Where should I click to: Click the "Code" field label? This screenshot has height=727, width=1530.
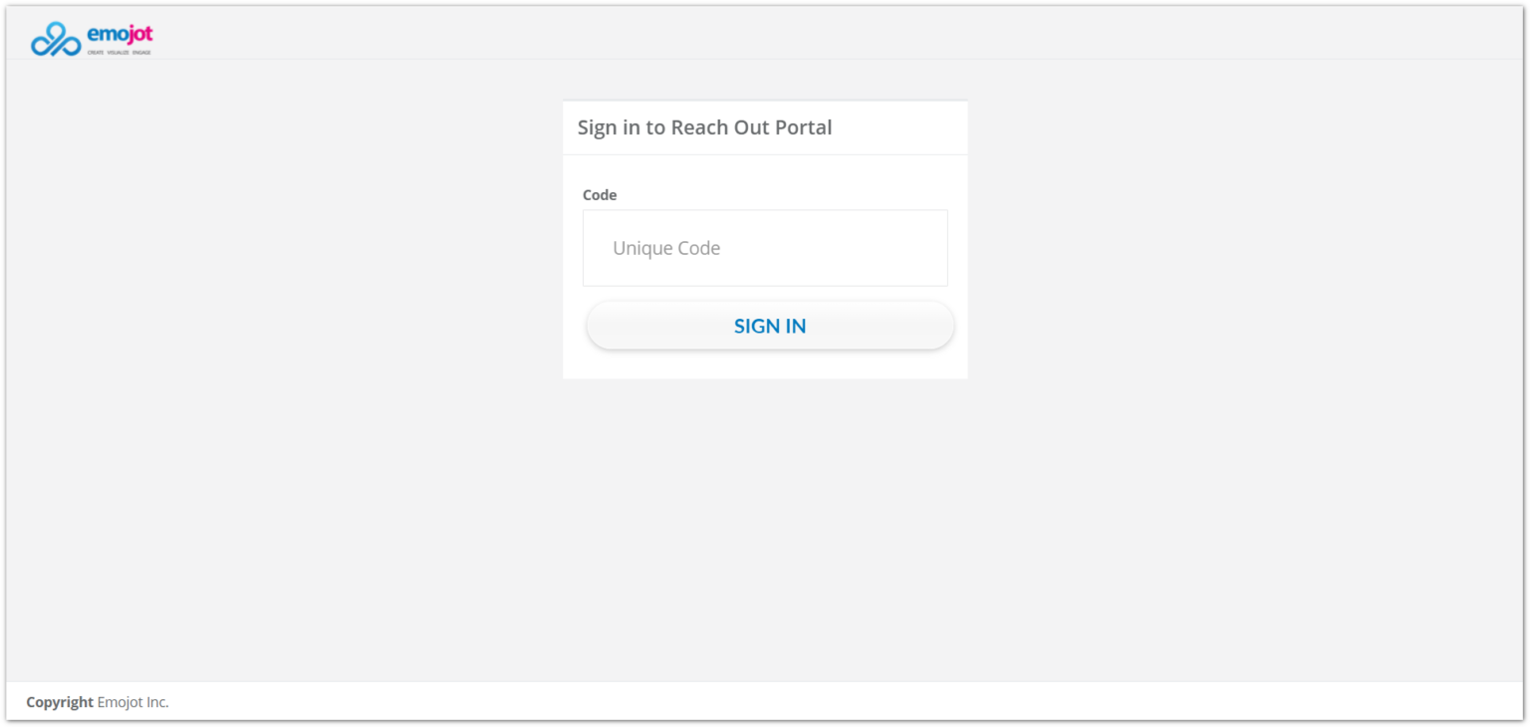point(600,195)
